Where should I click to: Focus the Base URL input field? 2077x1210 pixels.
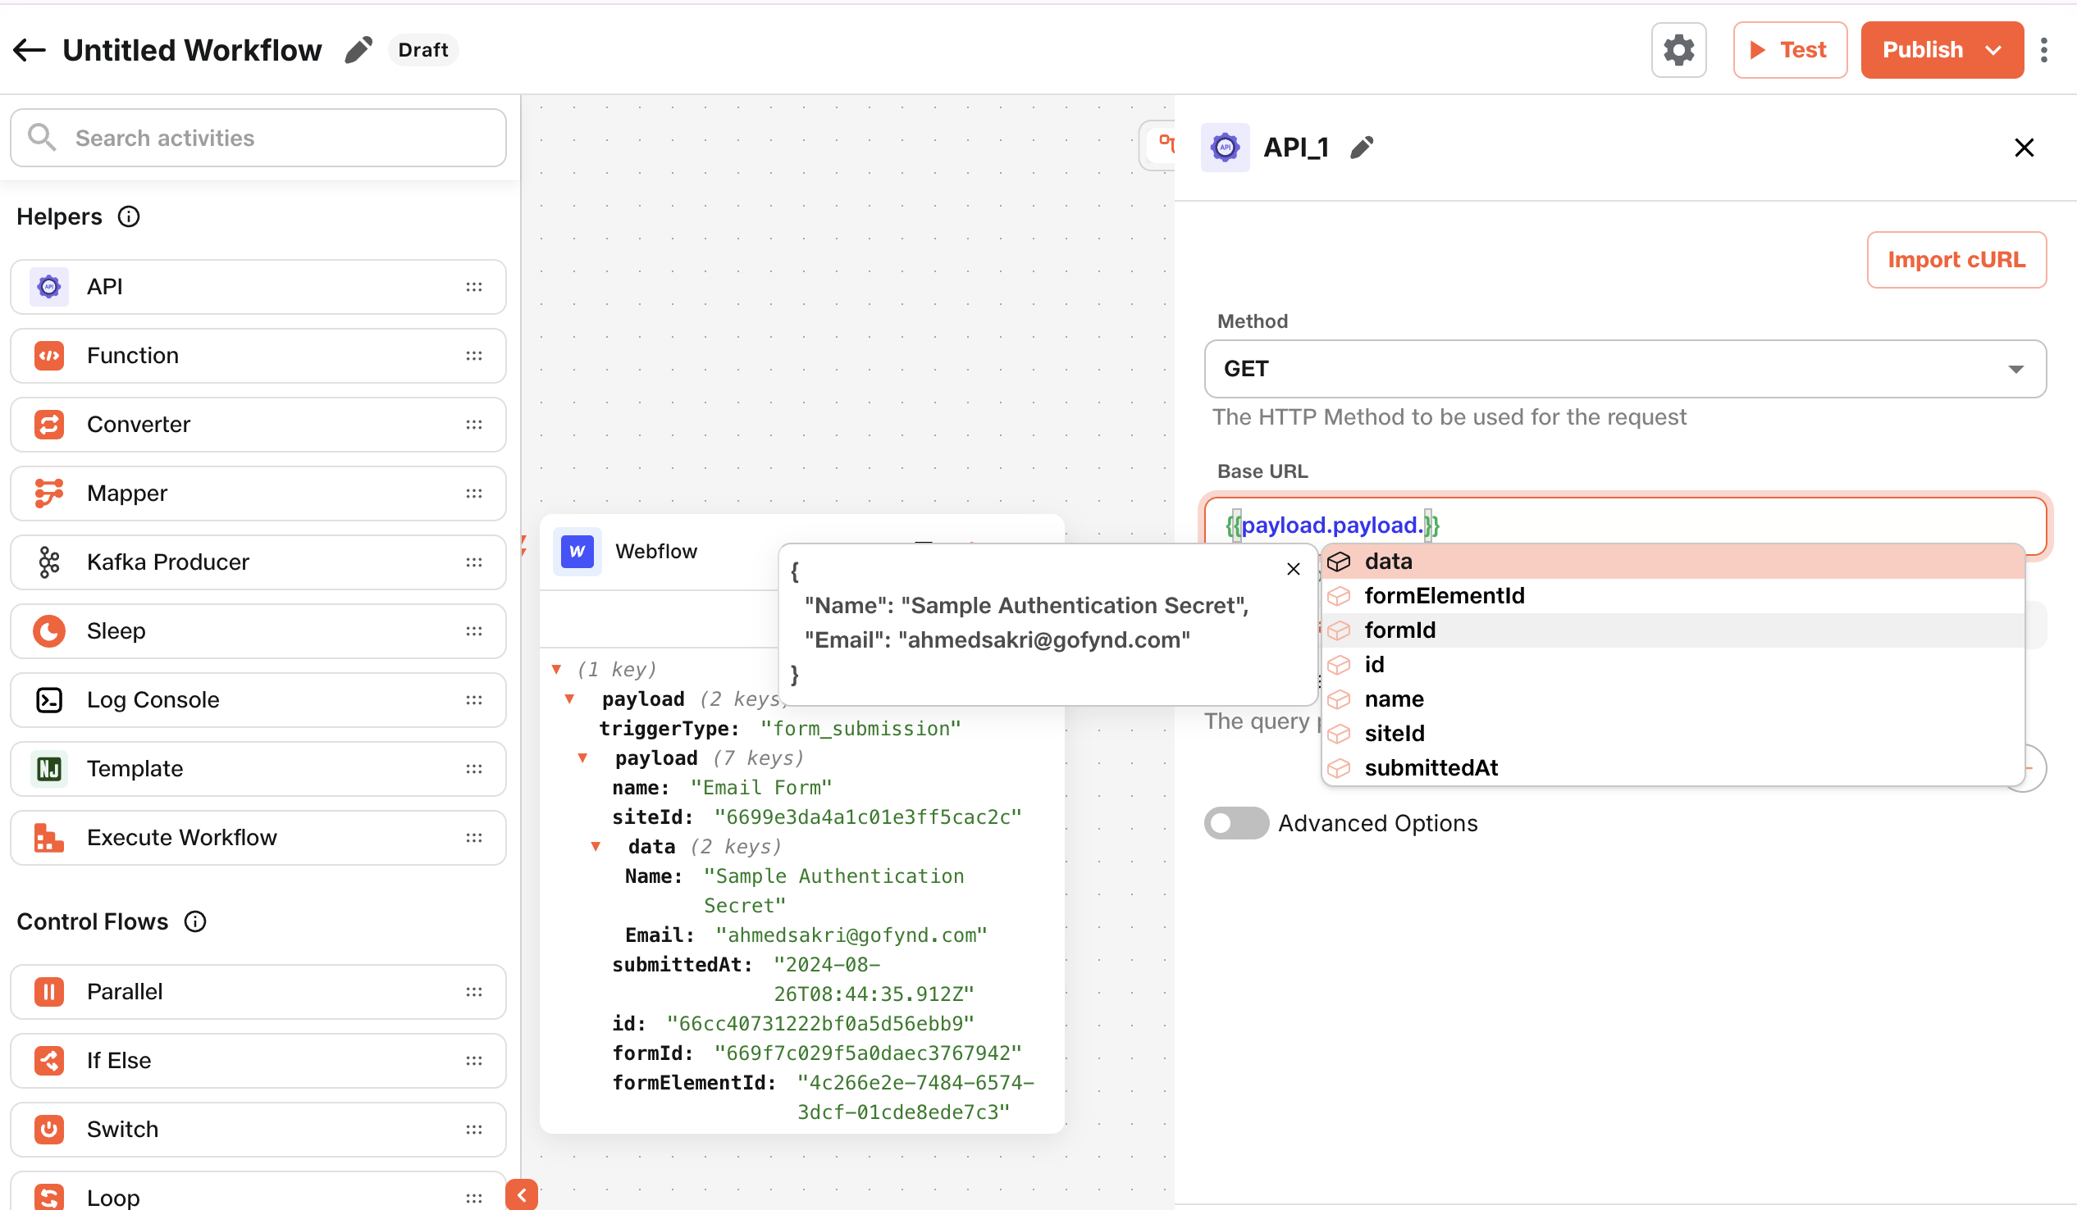1624,525
